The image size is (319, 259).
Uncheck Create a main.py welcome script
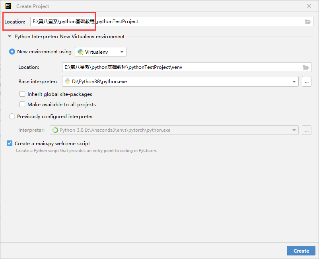(10, 143)
